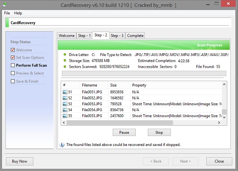The image size is (238, 171).
Task: Click the Back button
Action: click(x=156, y=161)
